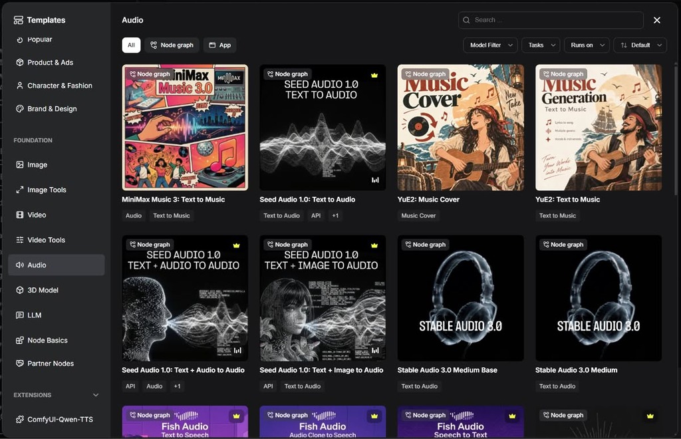681x439 pixels.
Task: Open the Product & Ads category
Action: pos(57,63)
